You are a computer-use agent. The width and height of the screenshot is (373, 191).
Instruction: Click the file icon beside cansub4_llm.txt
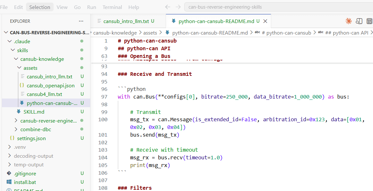pos(22,94)
